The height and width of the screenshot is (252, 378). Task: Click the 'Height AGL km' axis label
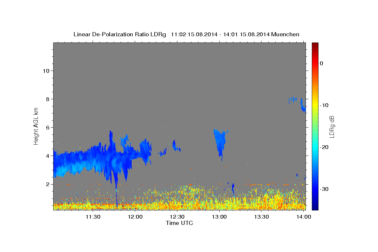pyautogui.click(x=36, y=126)
